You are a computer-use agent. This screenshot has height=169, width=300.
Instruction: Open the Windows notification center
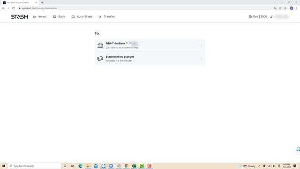coord(295,166)
